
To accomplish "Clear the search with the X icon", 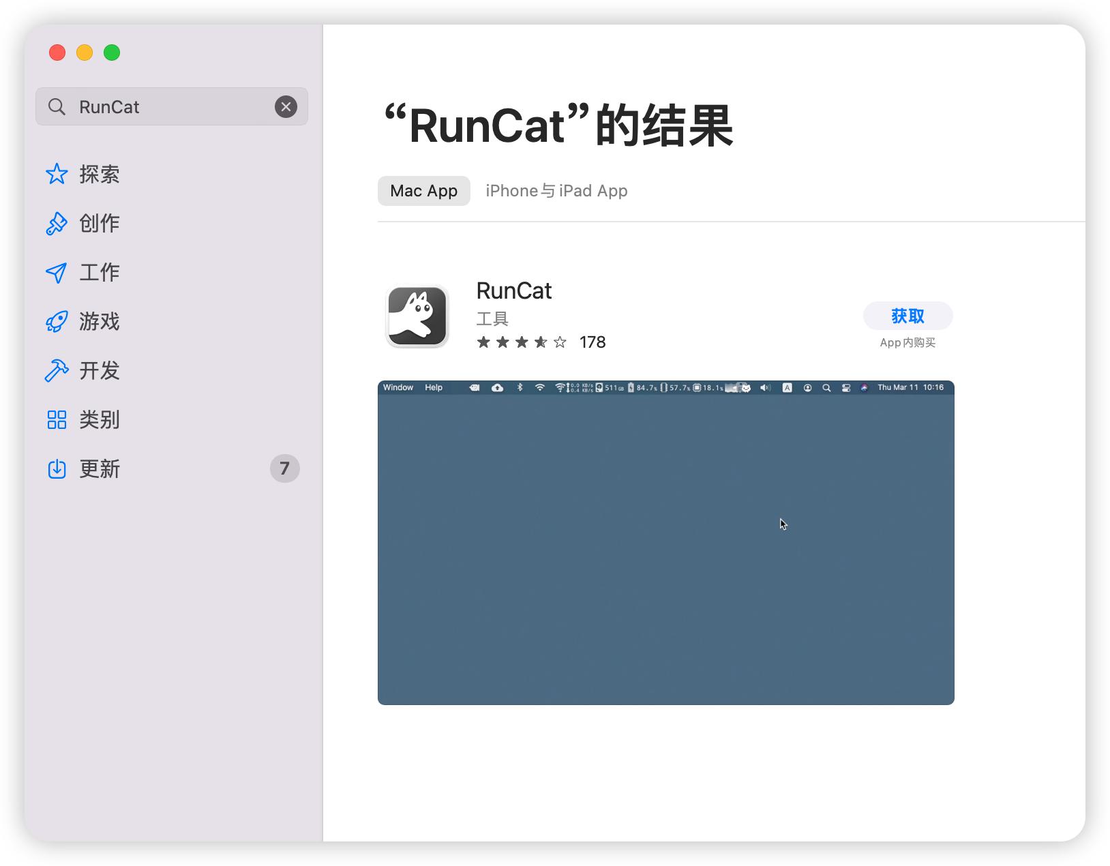I will pos(286,106).
